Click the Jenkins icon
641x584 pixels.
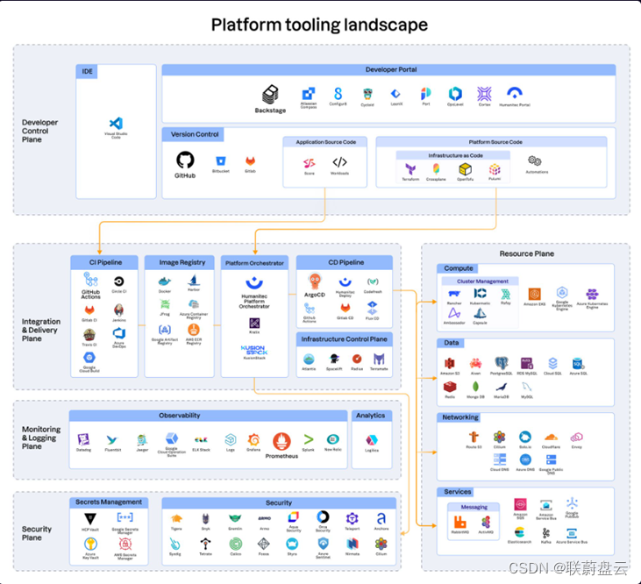pos(119,310)
